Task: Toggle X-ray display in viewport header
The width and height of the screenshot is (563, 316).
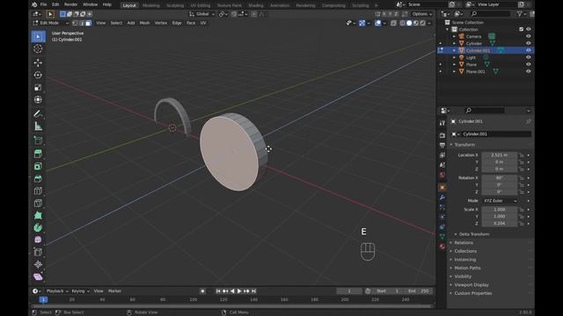Action: tap(393, 23)
